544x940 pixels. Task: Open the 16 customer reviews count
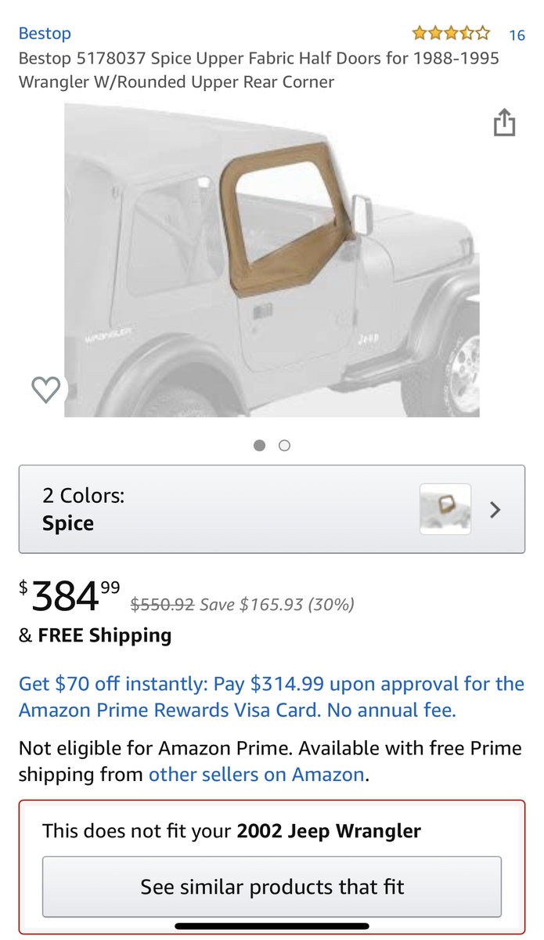[x=517, y=35]
